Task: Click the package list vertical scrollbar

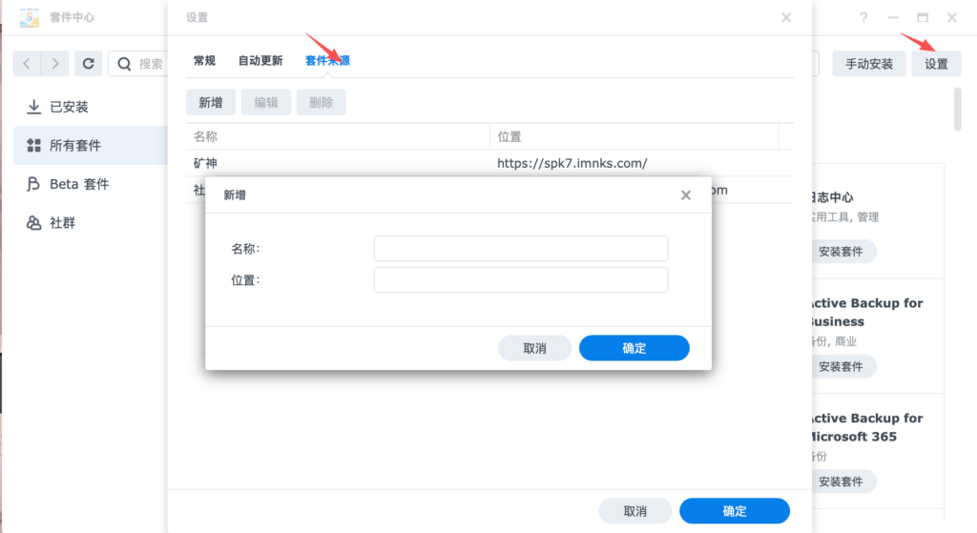Action: pyautogui.click(x=957, y=108)
